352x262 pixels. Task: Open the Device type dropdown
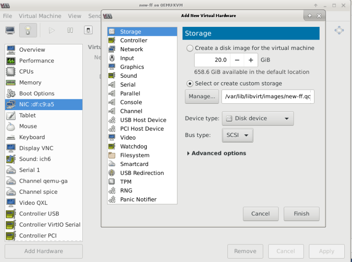point(258,118)
